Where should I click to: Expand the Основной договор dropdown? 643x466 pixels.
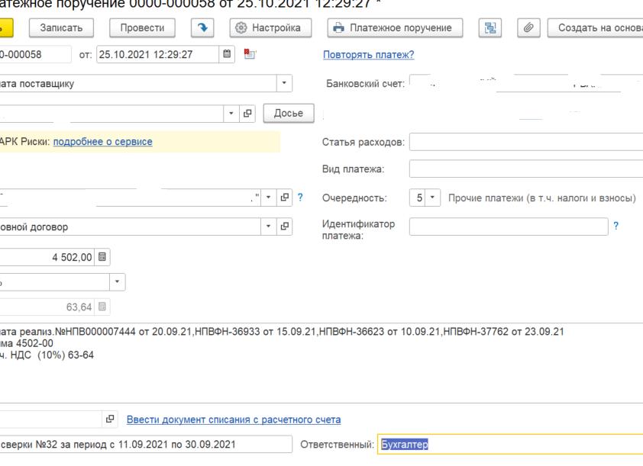(x=268, y=226)
